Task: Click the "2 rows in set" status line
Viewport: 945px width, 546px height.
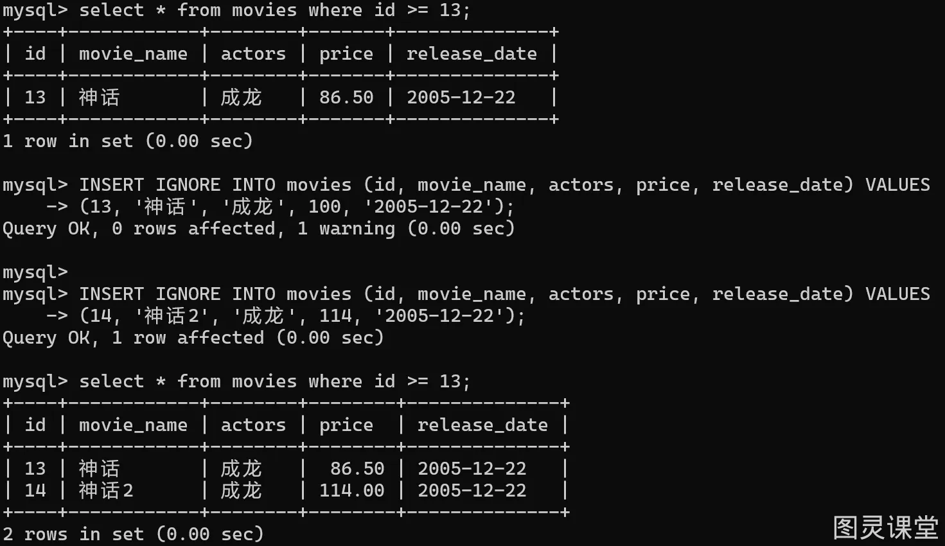Action: point(133,534)
